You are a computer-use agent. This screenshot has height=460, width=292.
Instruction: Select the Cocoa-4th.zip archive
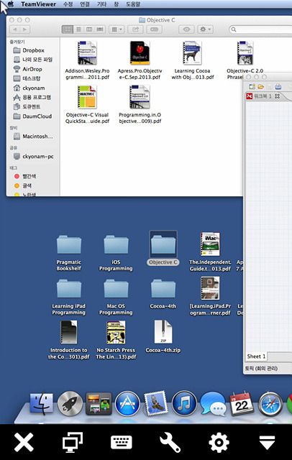[x=163, y=337]
